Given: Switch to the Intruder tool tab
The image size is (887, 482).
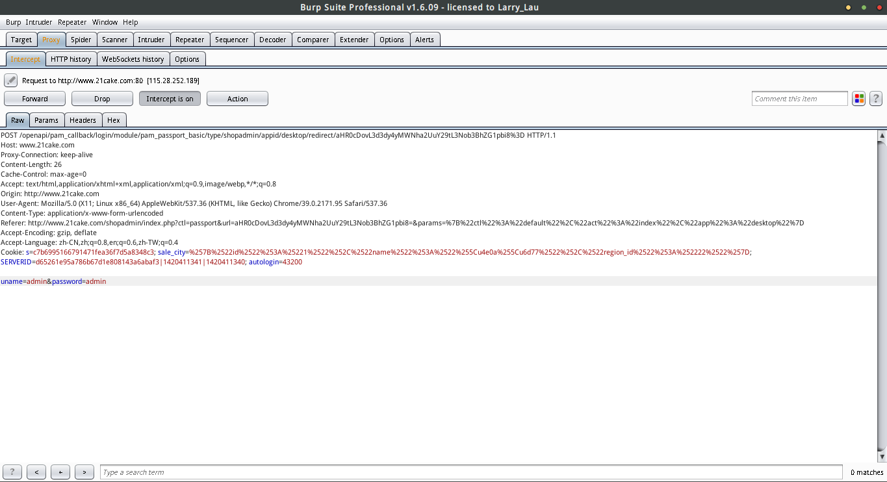Looking at the screenshot, I should 151,40.
